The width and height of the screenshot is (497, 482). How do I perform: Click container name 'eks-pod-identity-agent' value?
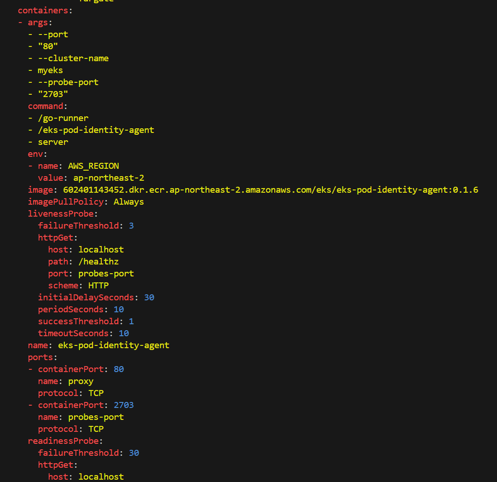[114, 345]
